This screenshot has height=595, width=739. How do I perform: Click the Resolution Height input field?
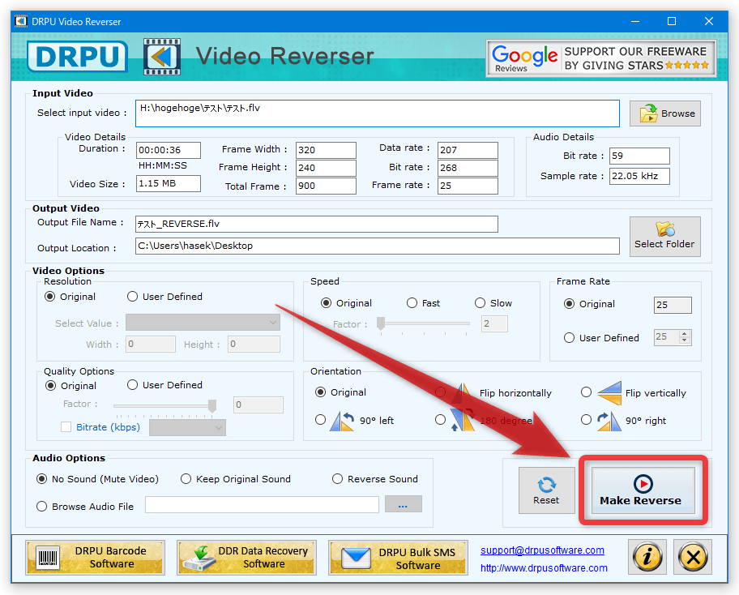pos(254,345)
